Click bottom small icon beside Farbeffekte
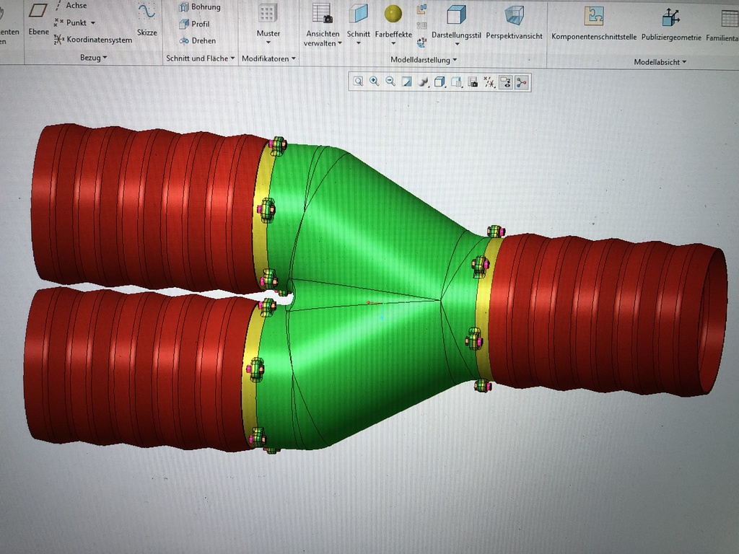Viewport: 739px width, 554px height. pyautogui.click(x=421, y=43)
